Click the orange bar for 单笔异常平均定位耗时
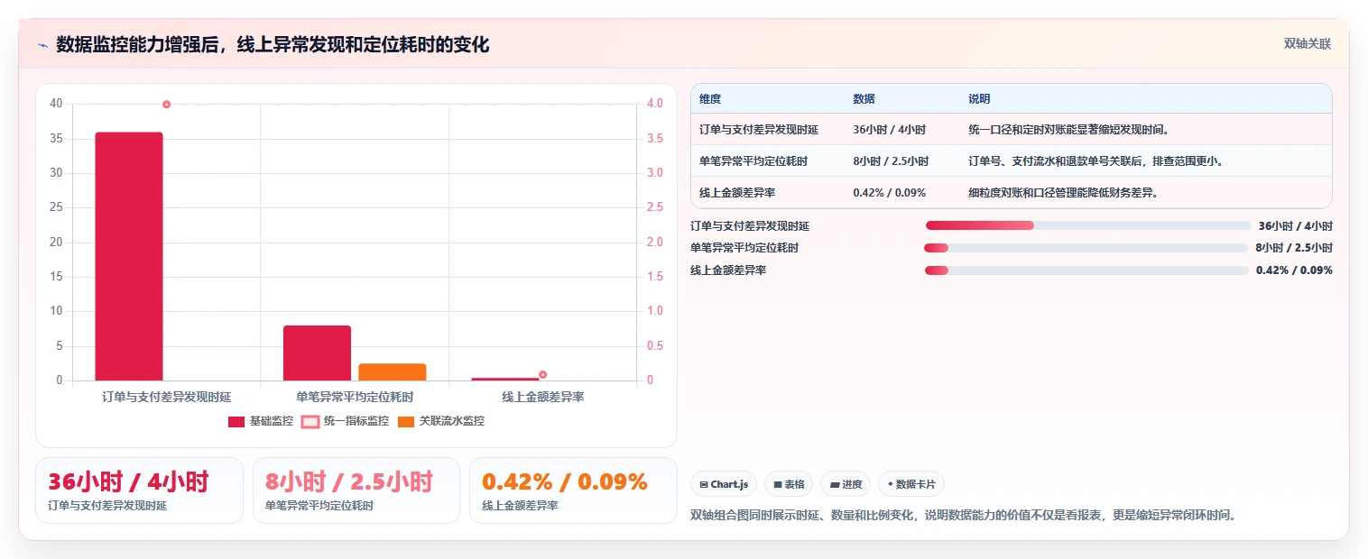The width and height of the screenshot is (1368, 559). [x=392, y=371]
